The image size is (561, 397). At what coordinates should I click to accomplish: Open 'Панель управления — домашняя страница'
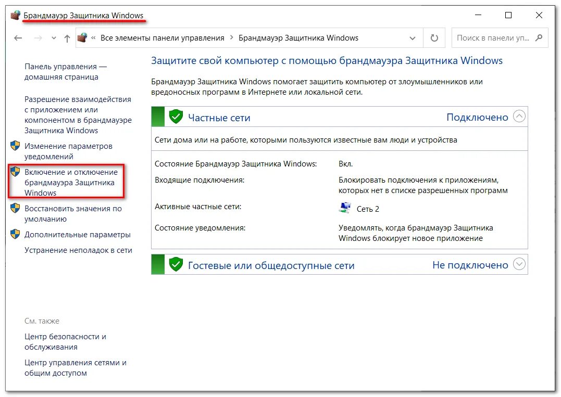[x=66, y=72]
